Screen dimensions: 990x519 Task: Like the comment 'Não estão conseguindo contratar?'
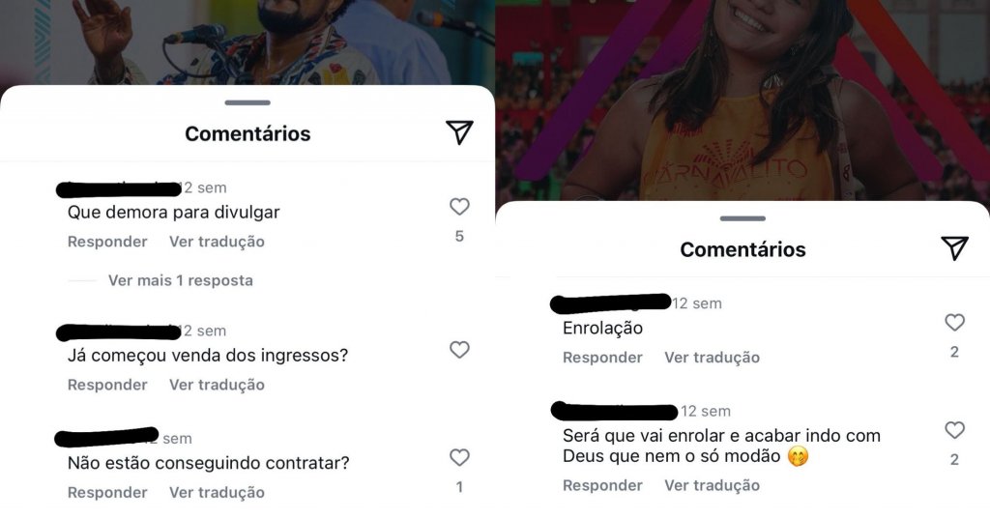point(459,457)
